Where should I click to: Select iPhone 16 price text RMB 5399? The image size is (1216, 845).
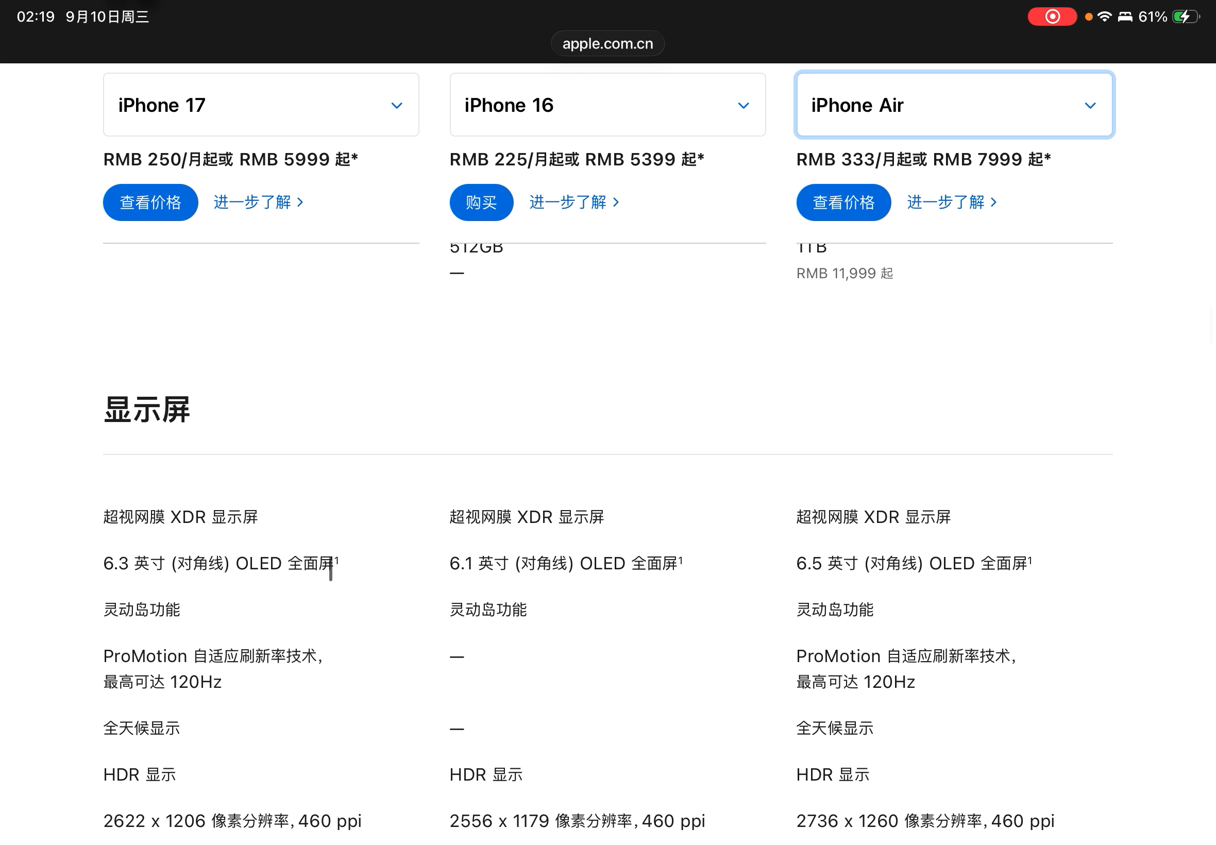pos(631,159)
